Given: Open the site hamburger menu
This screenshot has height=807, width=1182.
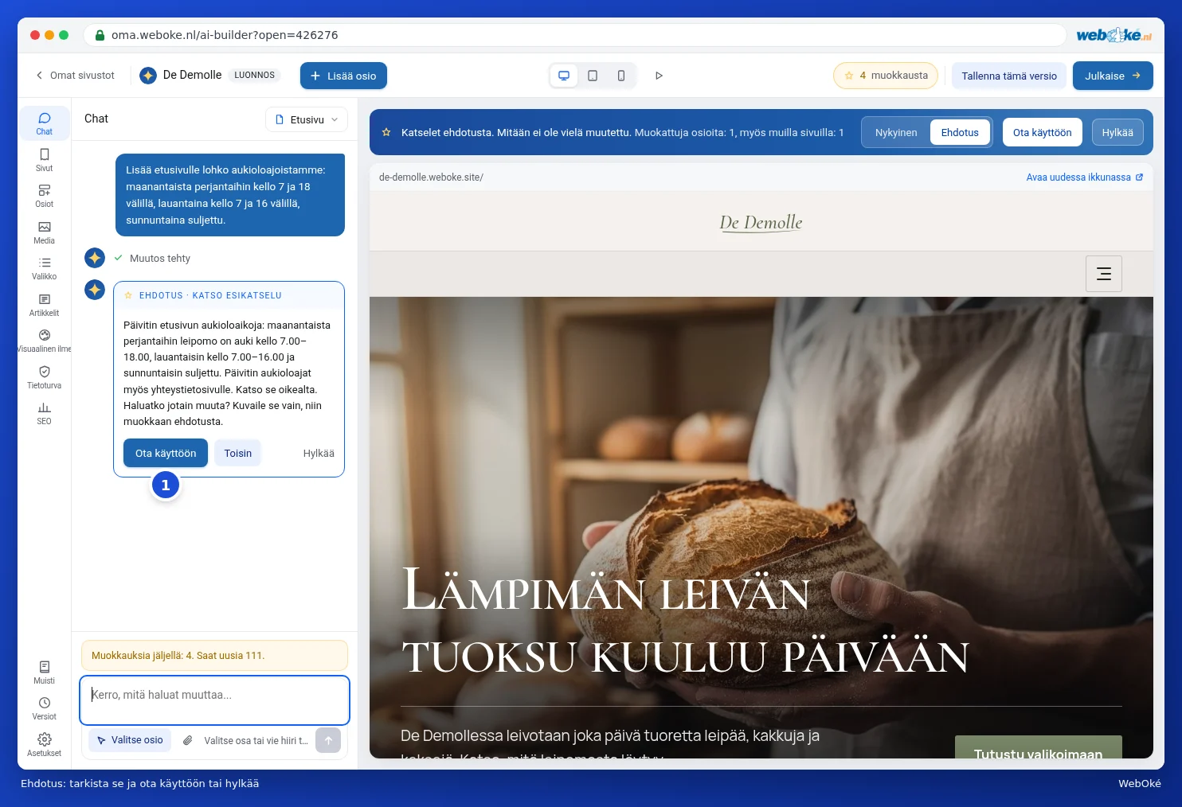Looking at the screenshot, I should 1104,274.
